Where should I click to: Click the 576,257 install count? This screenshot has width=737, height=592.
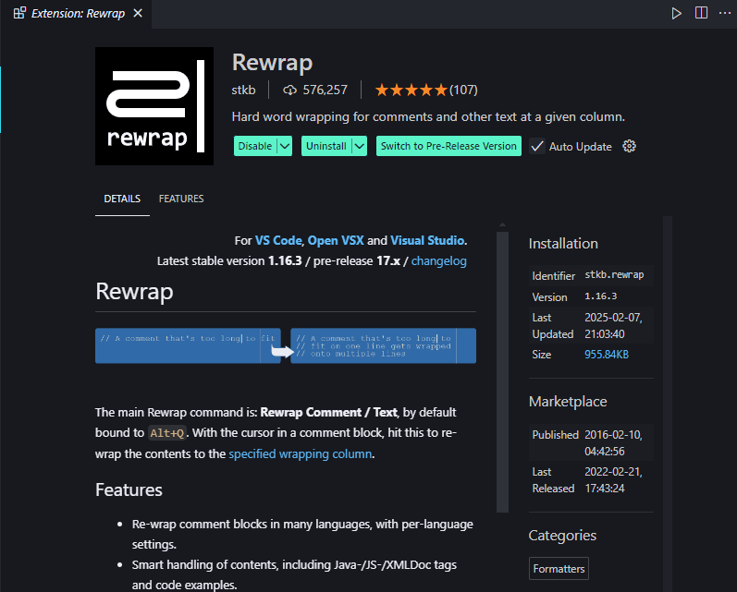(325, 90)
